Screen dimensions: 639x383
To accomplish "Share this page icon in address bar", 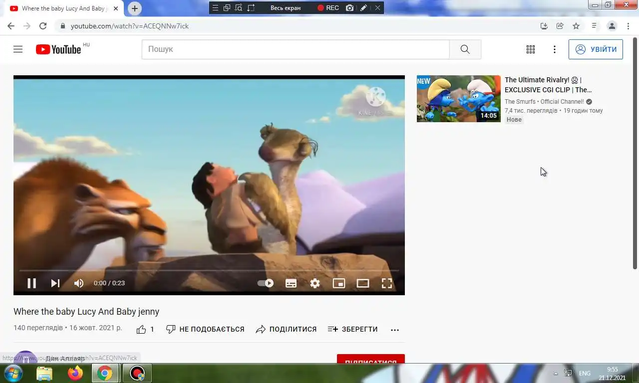I will 560,26.
